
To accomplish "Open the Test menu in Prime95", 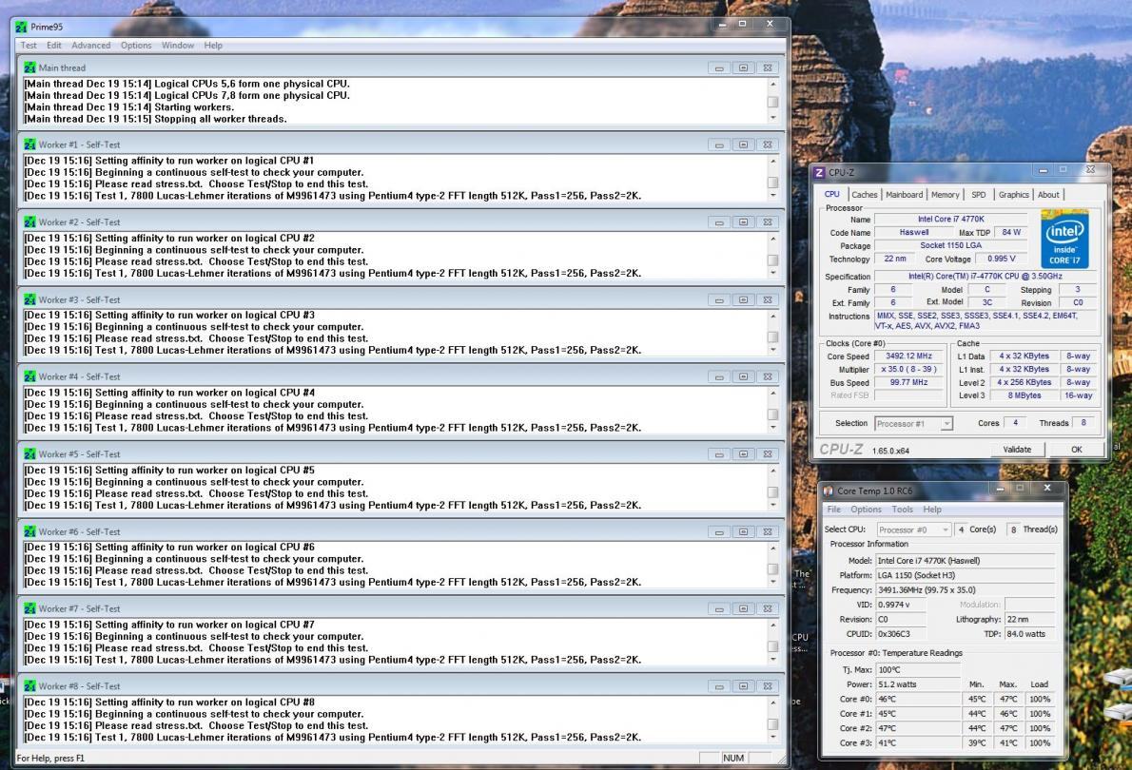I will [29, 46].
